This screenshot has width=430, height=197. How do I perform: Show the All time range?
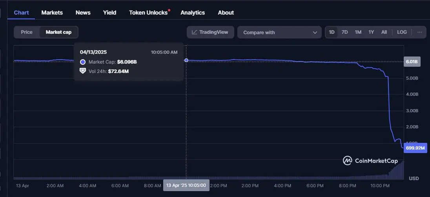click(x=384, y=32)
